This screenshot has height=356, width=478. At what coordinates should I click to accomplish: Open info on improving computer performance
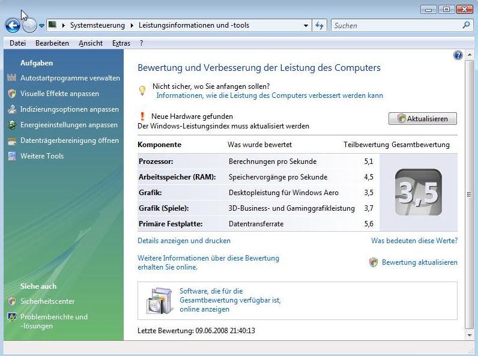click(x=270, y=95)
